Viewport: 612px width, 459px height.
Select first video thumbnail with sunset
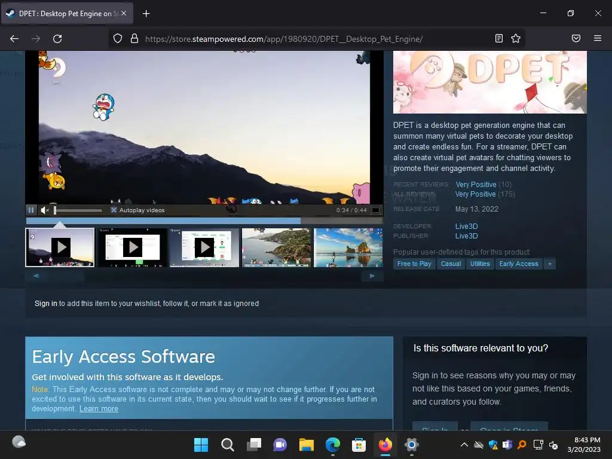pos(60,247)
